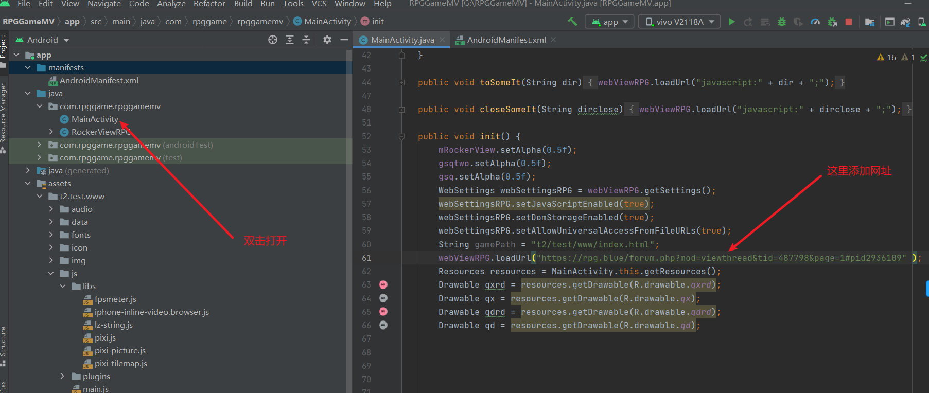The height and width of the screenshot is (393, 929).
Task: Collapse all nodes in the Project panel
Action: [x=306, y=40]
